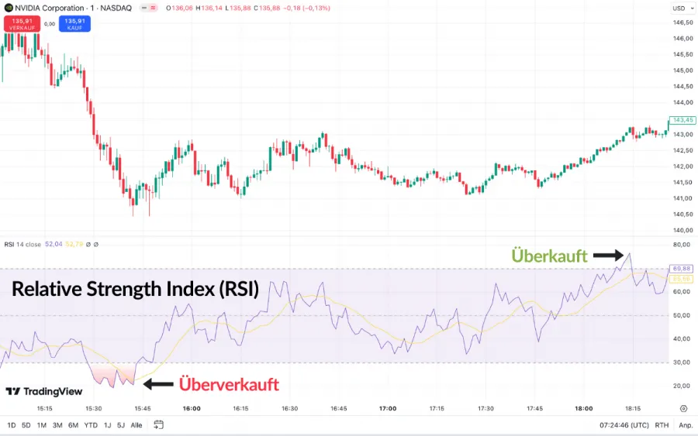Select the 6M time range
This screenshot has width=698, height=436.
click(74, 425)
